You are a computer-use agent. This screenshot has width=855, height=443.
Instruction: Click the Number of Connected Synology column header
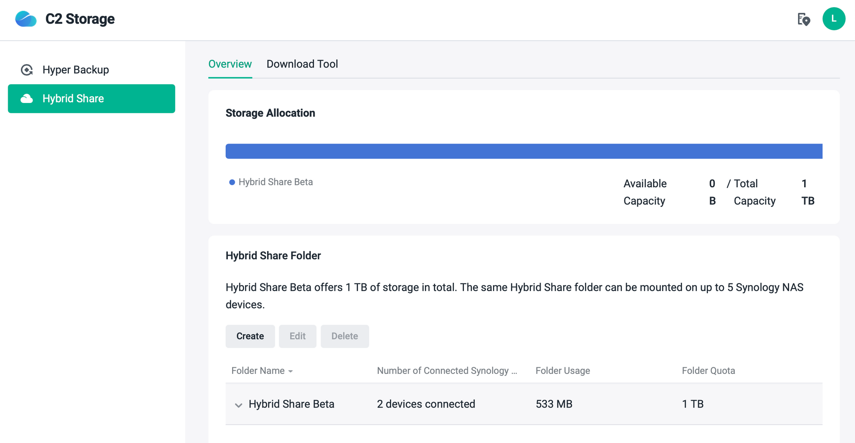point(447,371)
